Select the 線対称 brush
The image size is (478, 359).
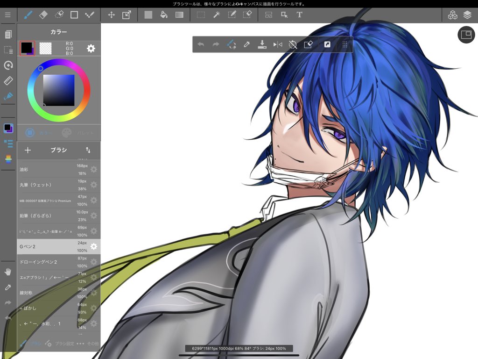pos(59,293)
